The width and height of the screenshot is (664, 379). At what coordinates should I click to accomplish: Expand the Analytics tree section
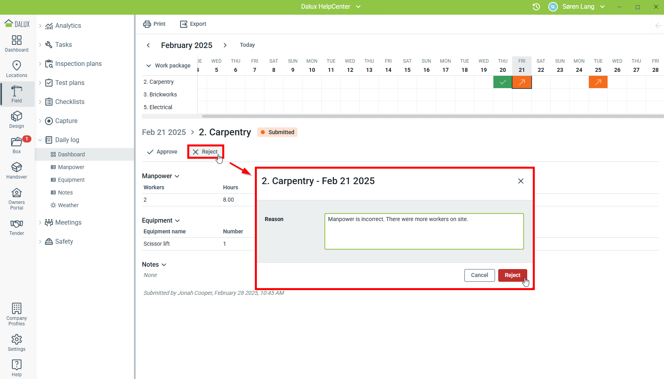(40, 26)
